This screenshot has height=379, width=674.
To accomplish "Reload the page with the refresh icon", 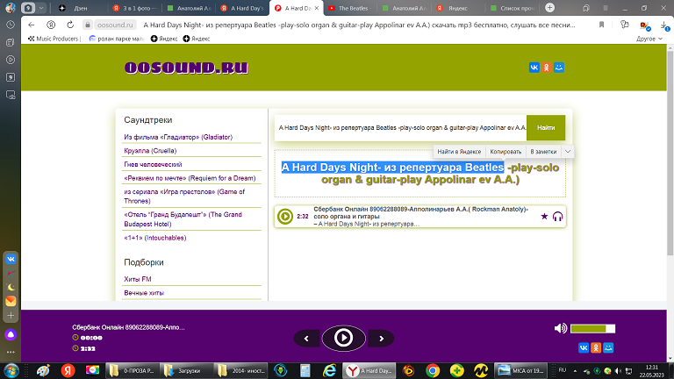I will tap(70, 25).
